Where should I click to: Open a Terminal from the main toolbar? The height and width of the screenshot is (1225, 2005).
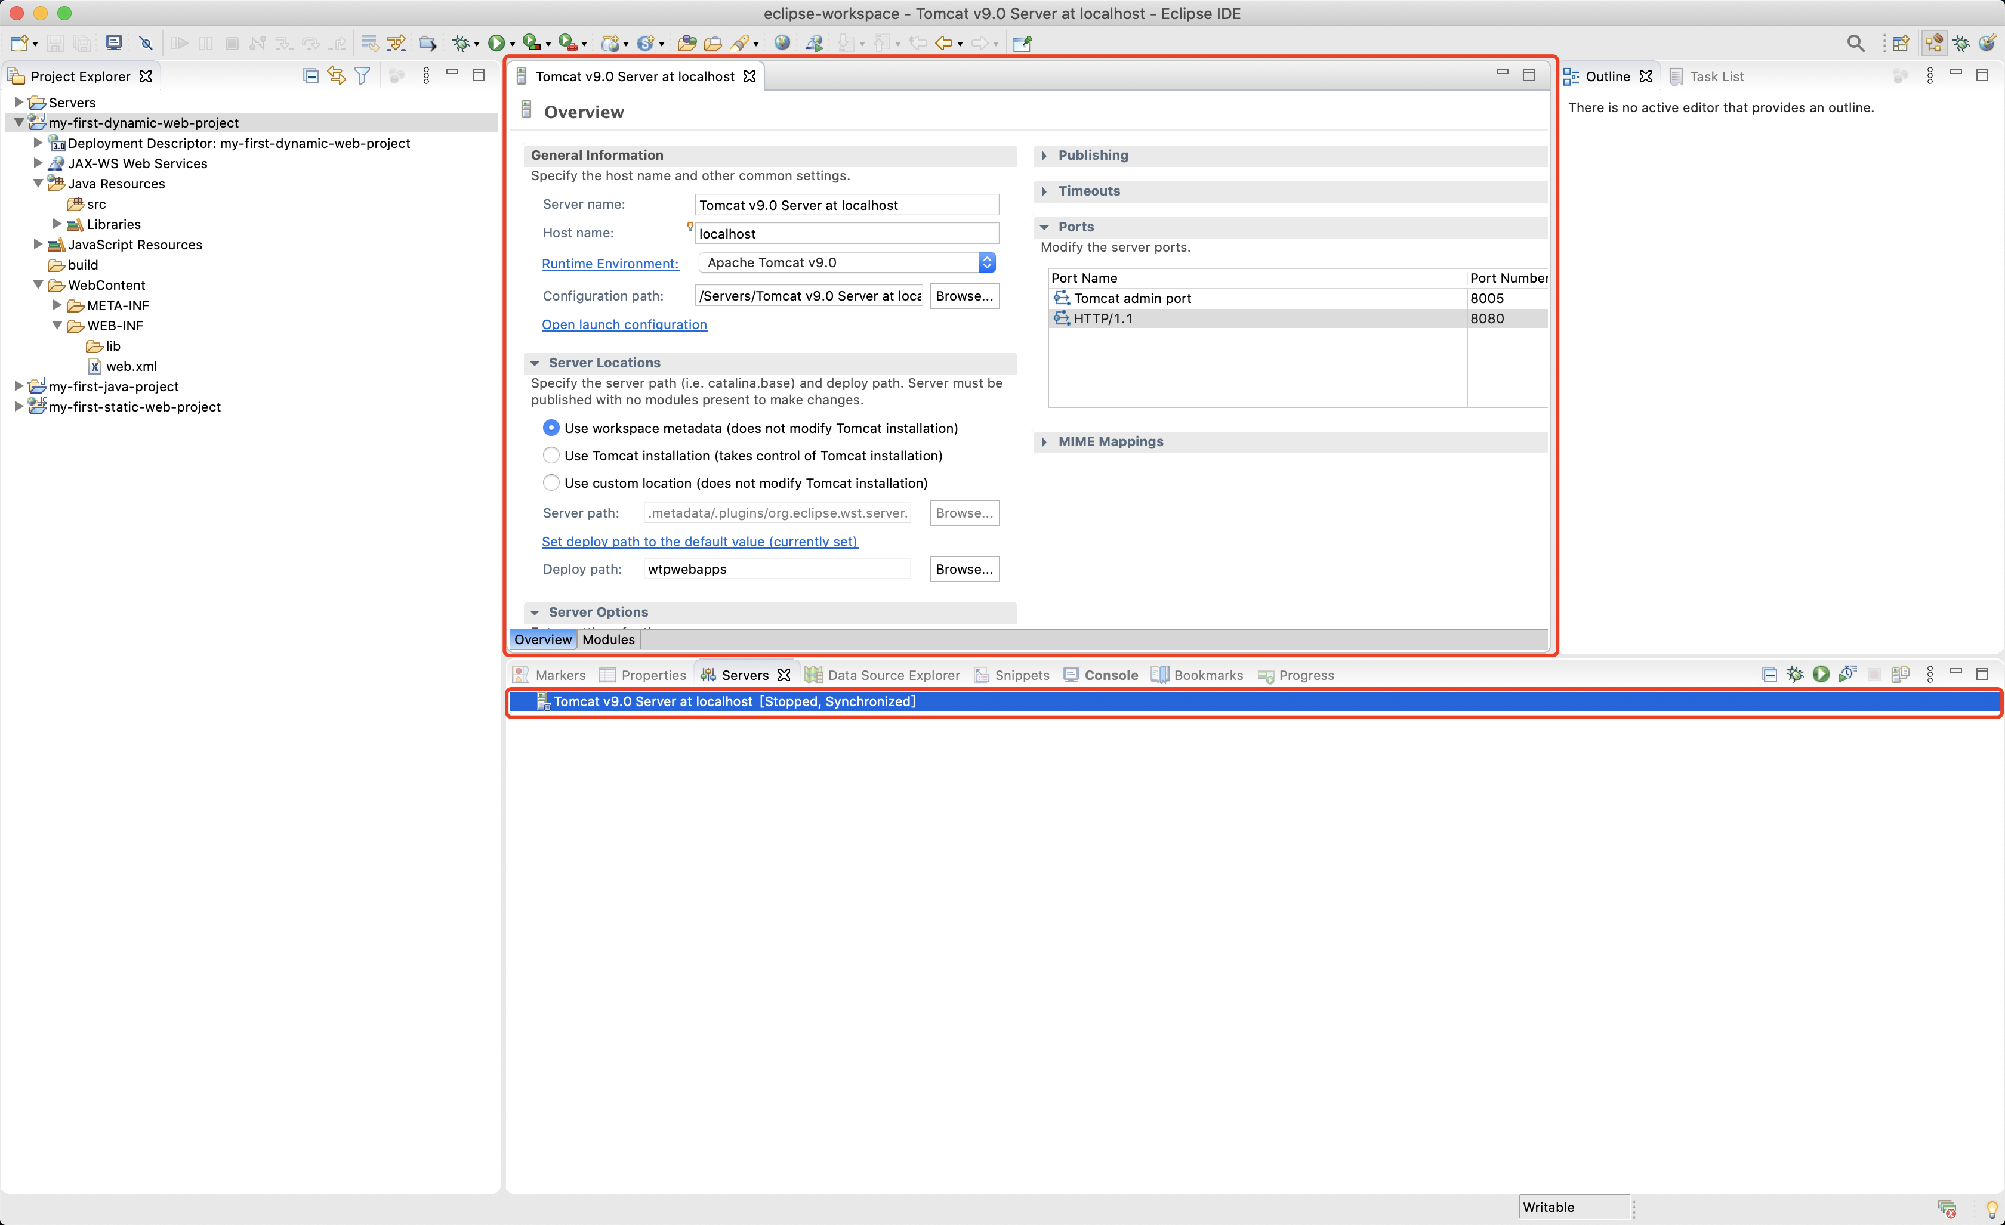[x=114, y=43]
